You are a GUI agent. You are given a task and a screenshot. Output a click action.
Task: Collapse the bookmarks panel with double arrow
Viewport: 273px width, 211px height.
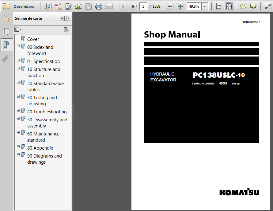click(62, 18)
